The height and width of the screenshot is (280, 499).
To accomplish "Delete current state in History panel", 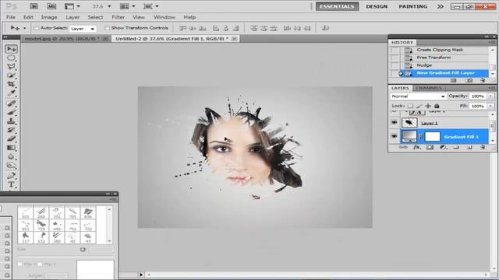I will [483, 81].
